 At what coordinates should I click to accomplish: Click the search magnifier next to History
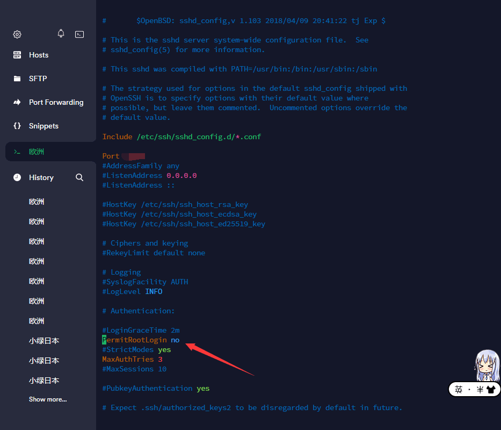pos(79,177)
